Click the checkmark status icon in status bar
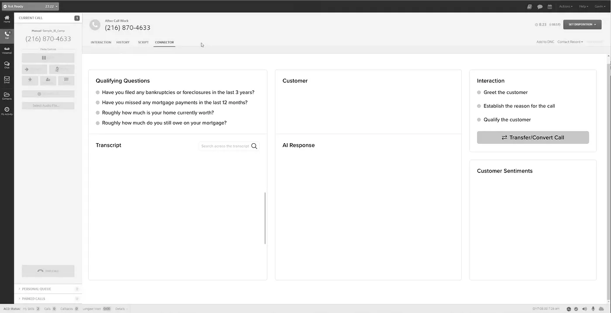The image size is (611, 313). [576, 309]
